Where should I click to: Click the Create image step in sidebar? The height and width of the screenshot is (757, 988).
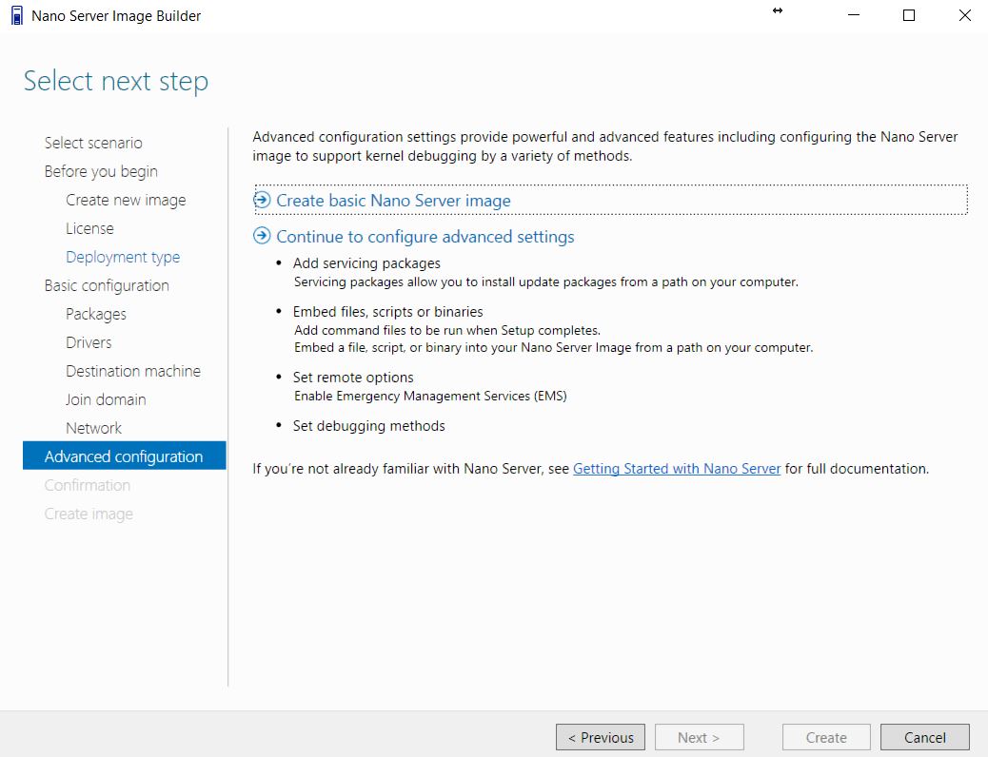[x=89, y=514]
